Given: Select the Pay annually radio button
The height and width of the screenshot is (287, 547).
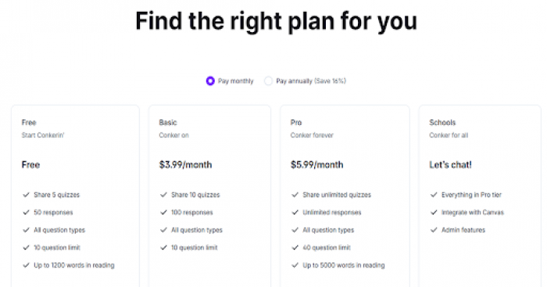Looking at the screenshot, I should [x=268, y=81].
